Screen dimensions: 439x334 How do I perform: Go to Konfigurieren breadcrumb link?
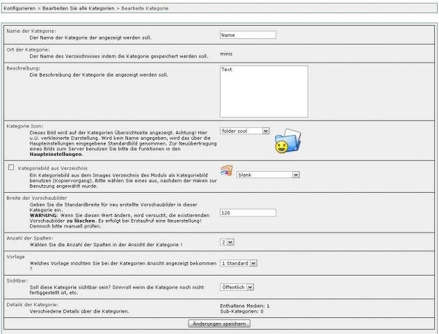(19, 8)
